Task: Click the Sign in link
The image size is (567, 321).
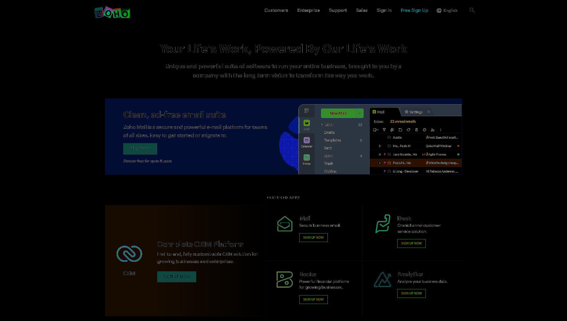Action: click(384, 10)
